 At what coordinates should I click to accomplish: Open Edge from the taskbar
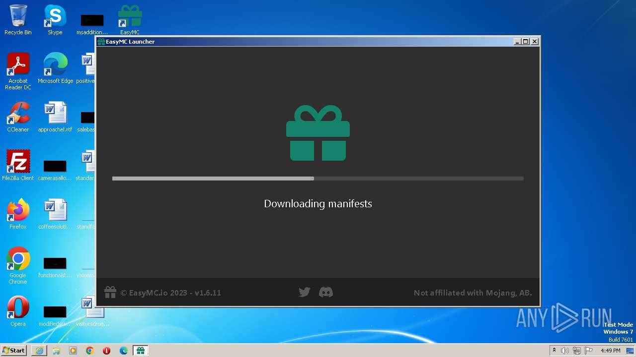pyautogui.click(x=124, y=351)
